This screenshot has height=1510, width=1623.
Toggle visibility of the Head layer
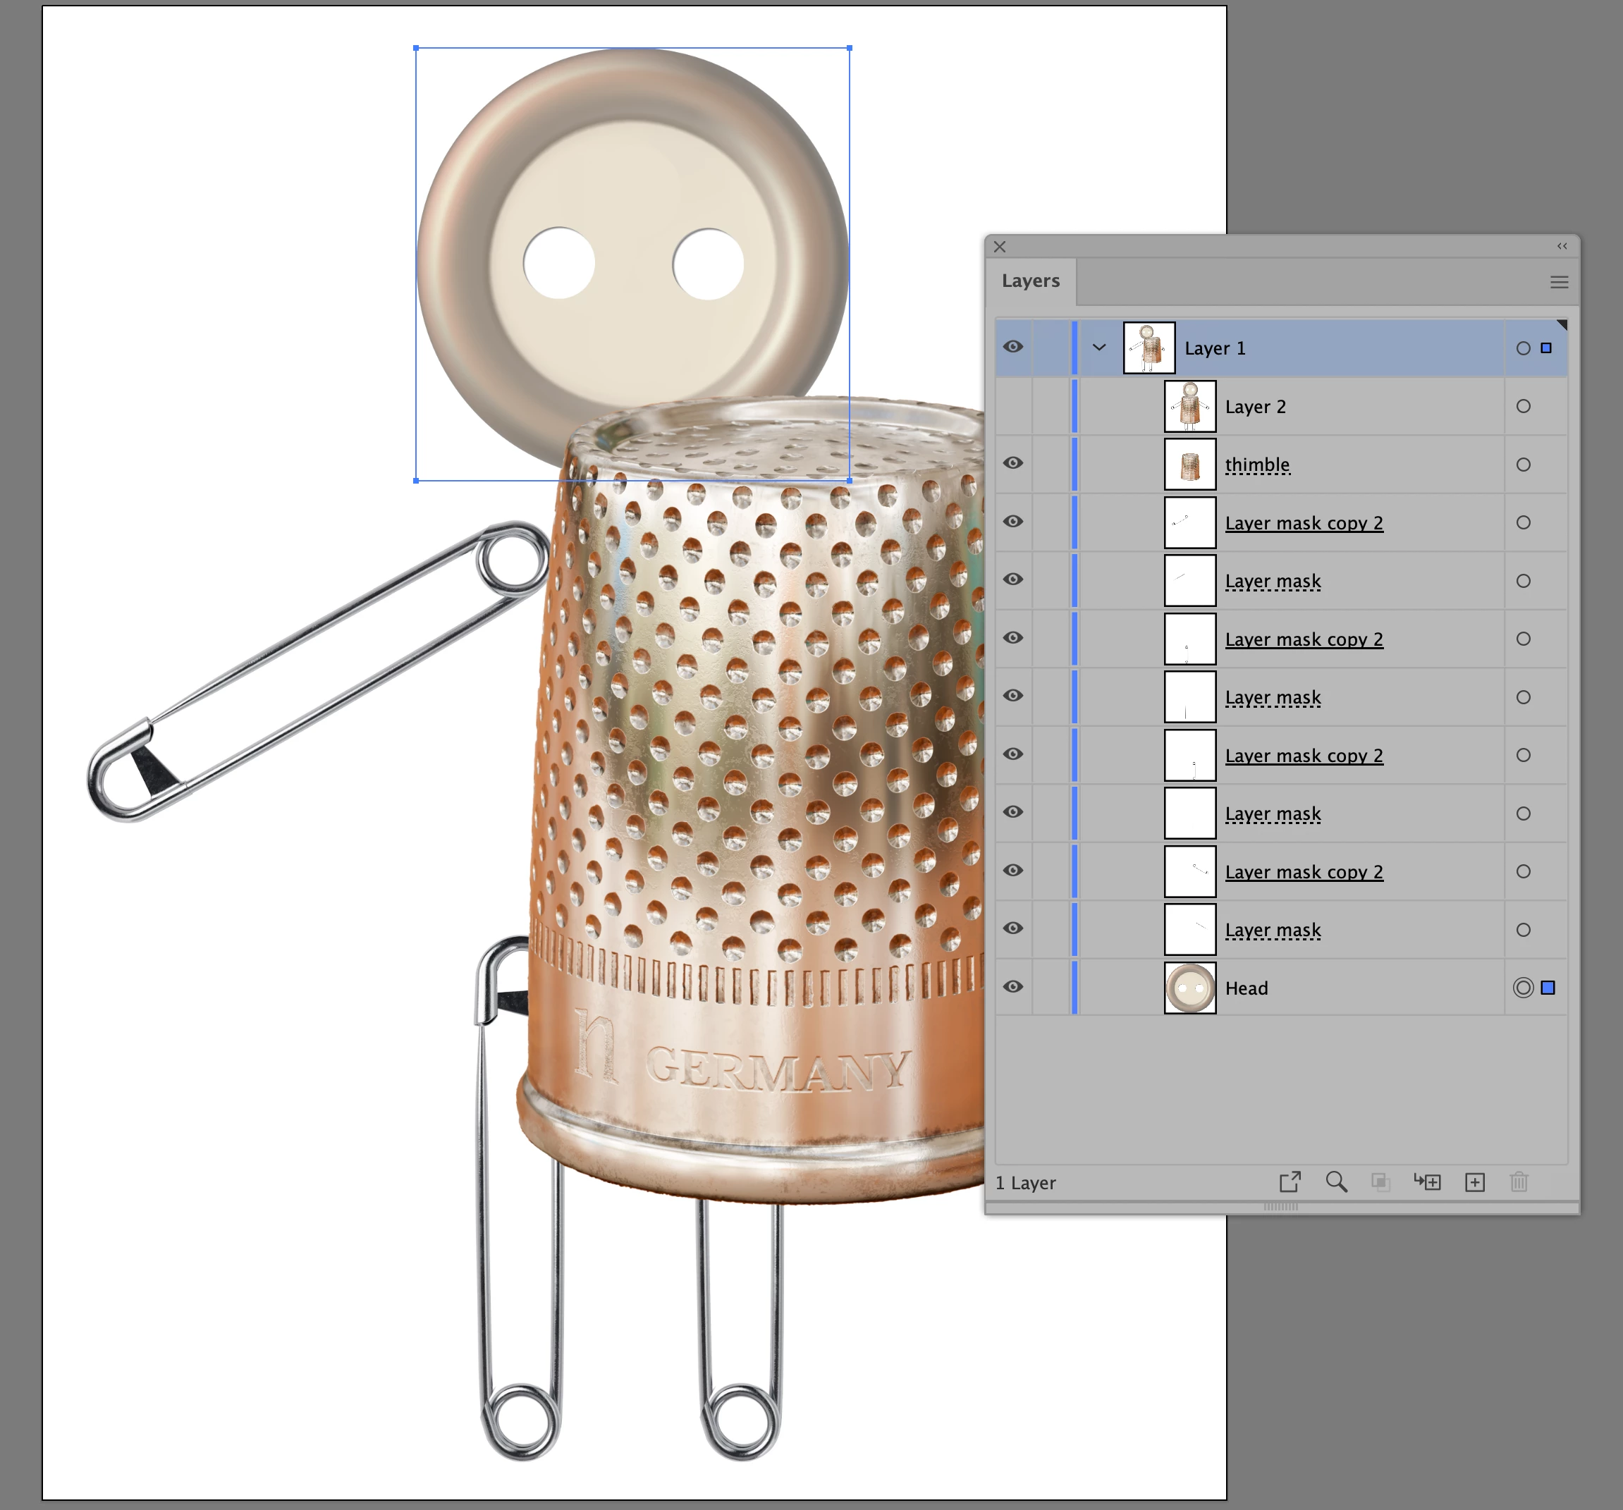tap(1013, 987)
